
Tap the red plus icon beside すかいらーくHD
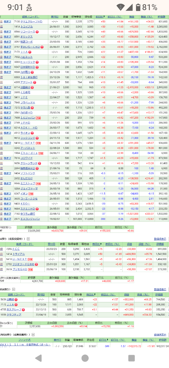pos(42,47)
